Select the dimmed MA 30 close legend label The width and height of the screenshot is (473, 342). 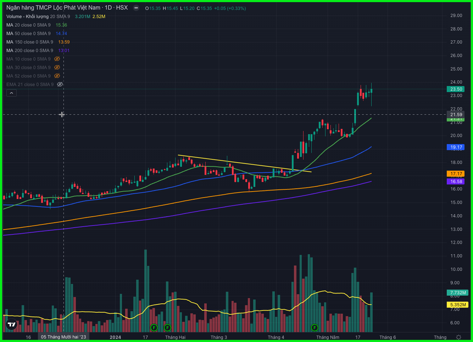(28, 67)
